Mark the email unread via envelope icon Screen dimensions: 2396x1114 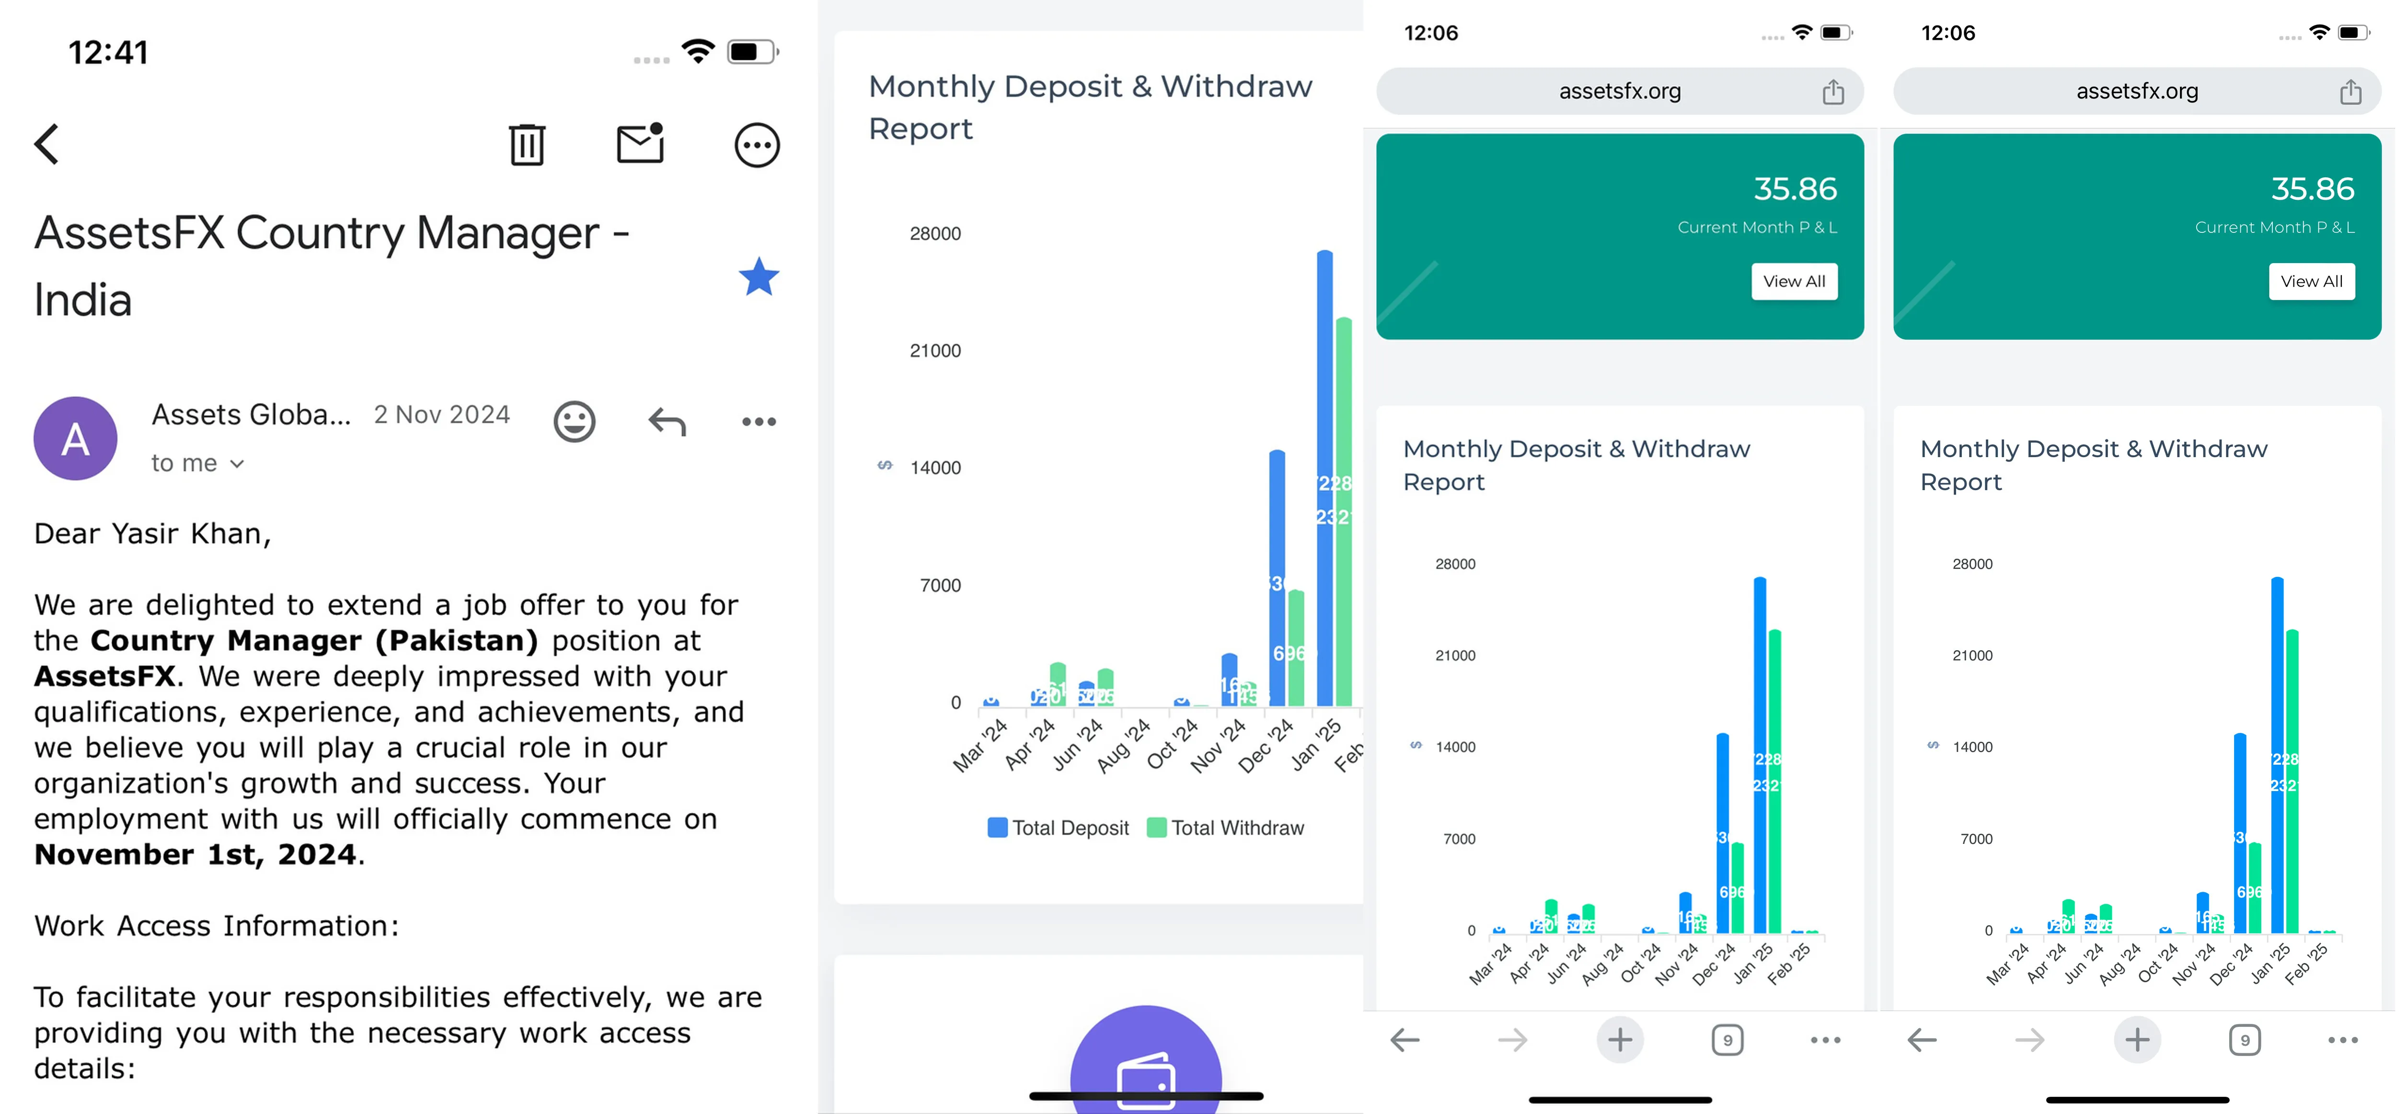point(641,143)
